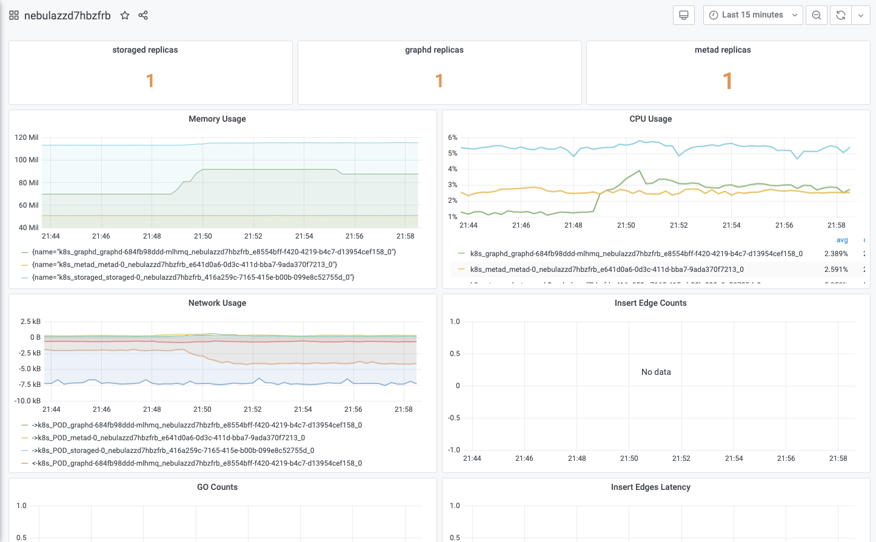Click the share dashboard icon
This screenshot has width=876, height=542.
point(143,15)
